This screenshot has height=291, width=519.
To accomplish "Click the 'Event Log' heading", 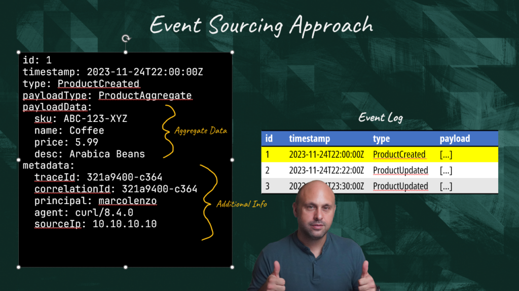I will [x=381, y=118].
